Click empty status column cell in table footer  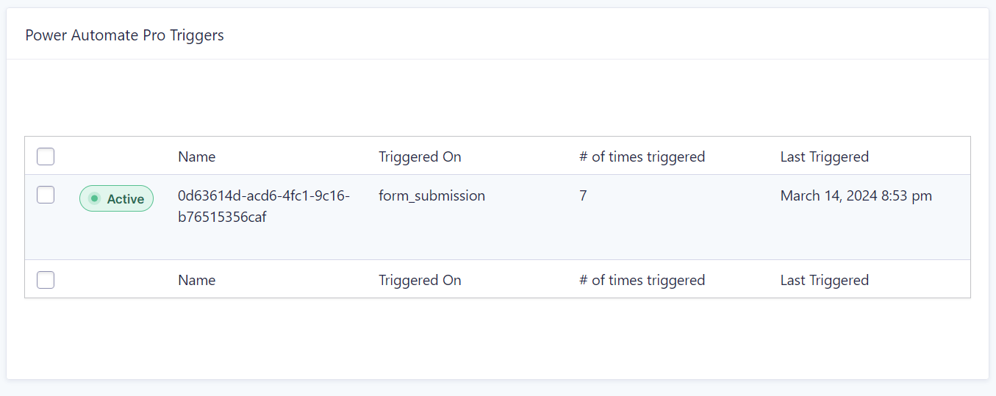click(116, 280)
